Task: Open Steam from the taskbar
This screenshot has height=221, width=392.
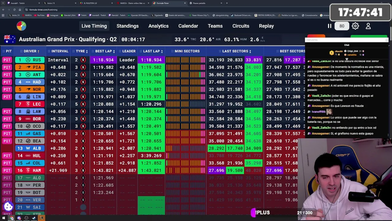Action: [x=34, y=218]
